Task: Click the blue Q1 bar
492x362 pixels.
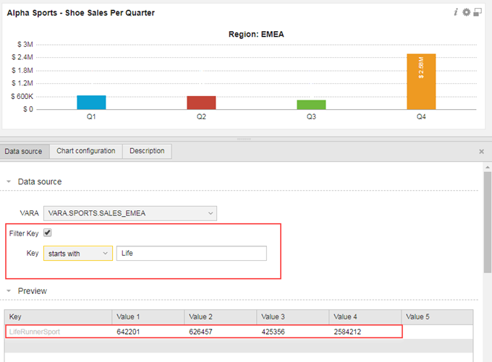Action: coord(92,102)
